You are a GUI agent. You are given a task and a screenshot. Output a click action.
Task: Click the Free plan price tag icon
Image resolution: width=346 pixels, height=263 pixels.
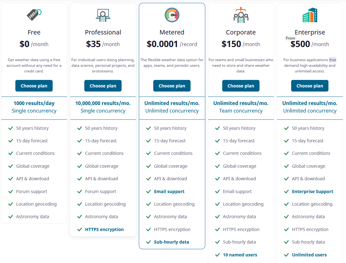[x=34, y=15]
